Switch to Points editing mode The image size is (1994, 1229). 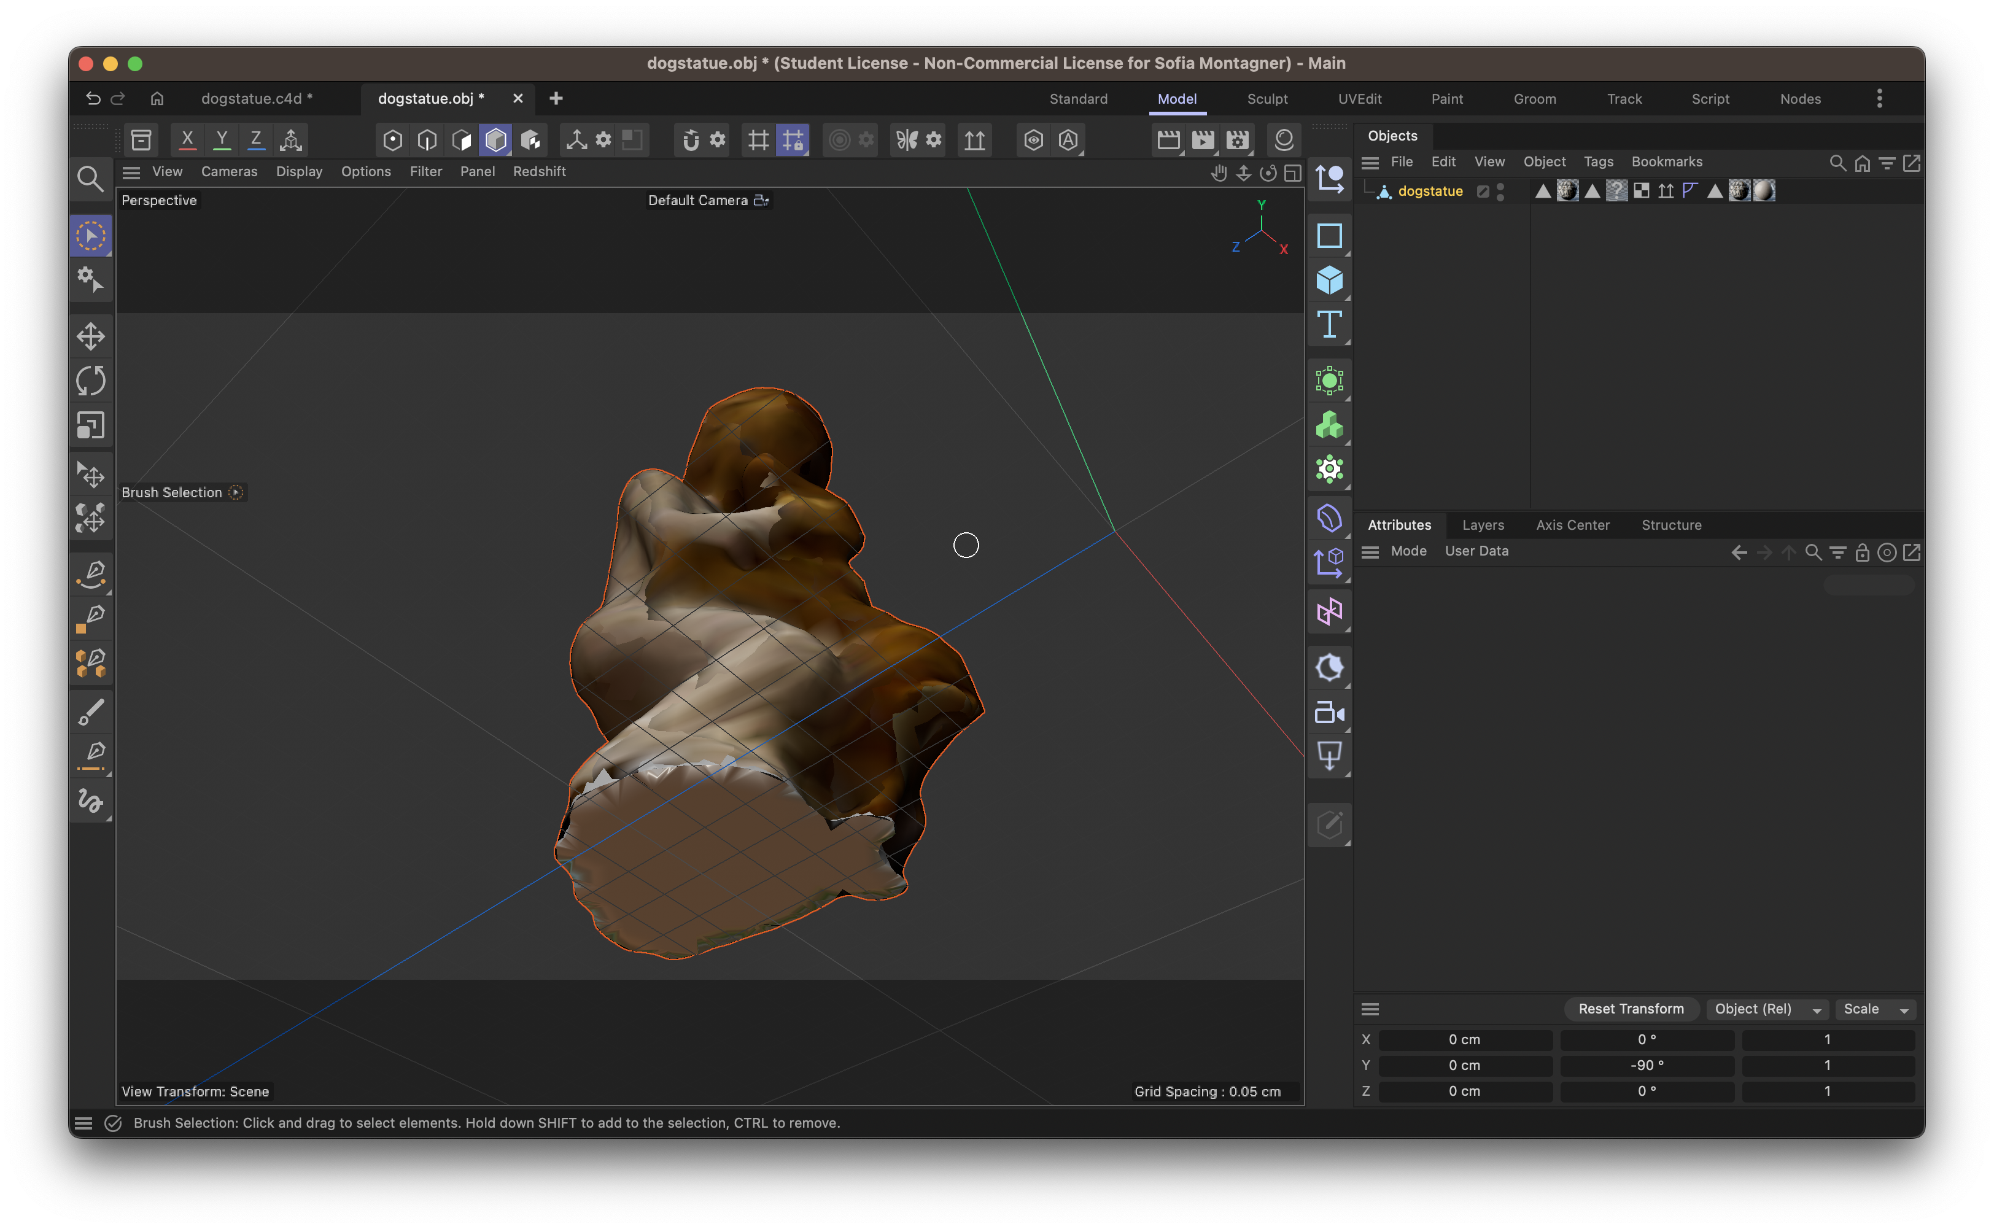(393, 139)
